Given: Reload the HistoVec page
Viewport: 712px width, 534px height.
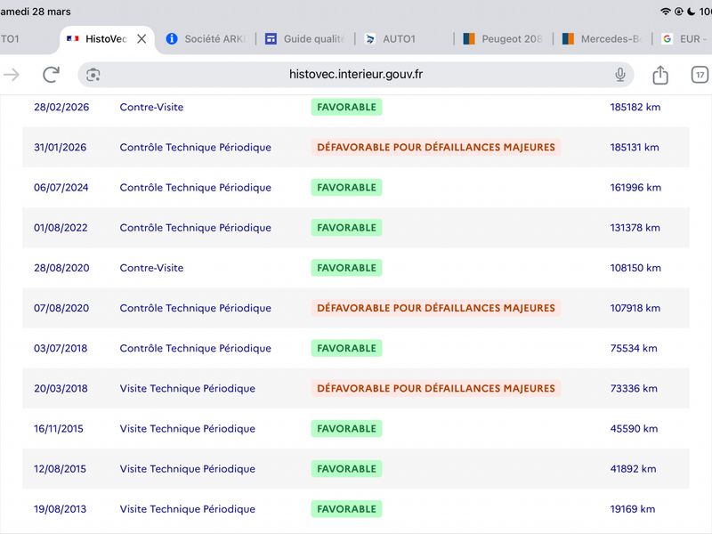Looking at the screenshot, I should [x=51, y=75].
